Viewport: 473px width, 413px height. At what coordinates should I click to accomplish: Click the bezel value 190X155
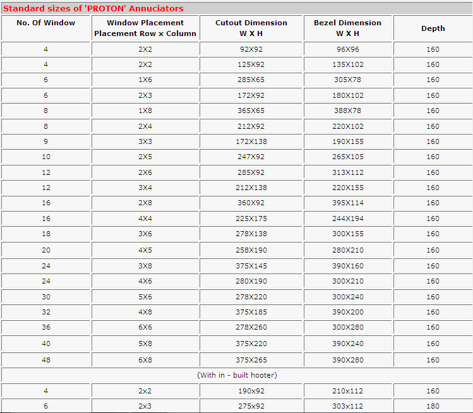(x=348, y=141)
